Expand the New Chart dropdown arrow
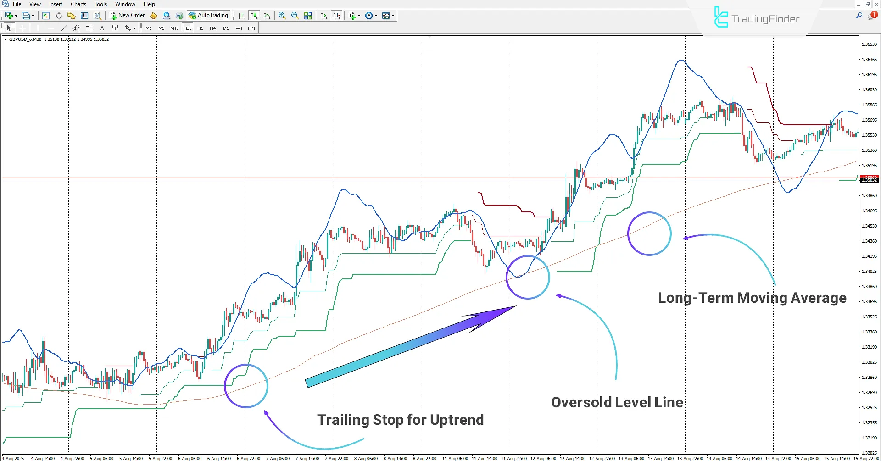 click(x=16, y=16)
